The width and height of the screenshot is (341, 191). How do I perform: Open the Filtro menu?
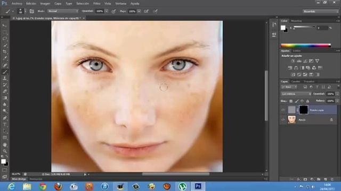pos(97,4)
